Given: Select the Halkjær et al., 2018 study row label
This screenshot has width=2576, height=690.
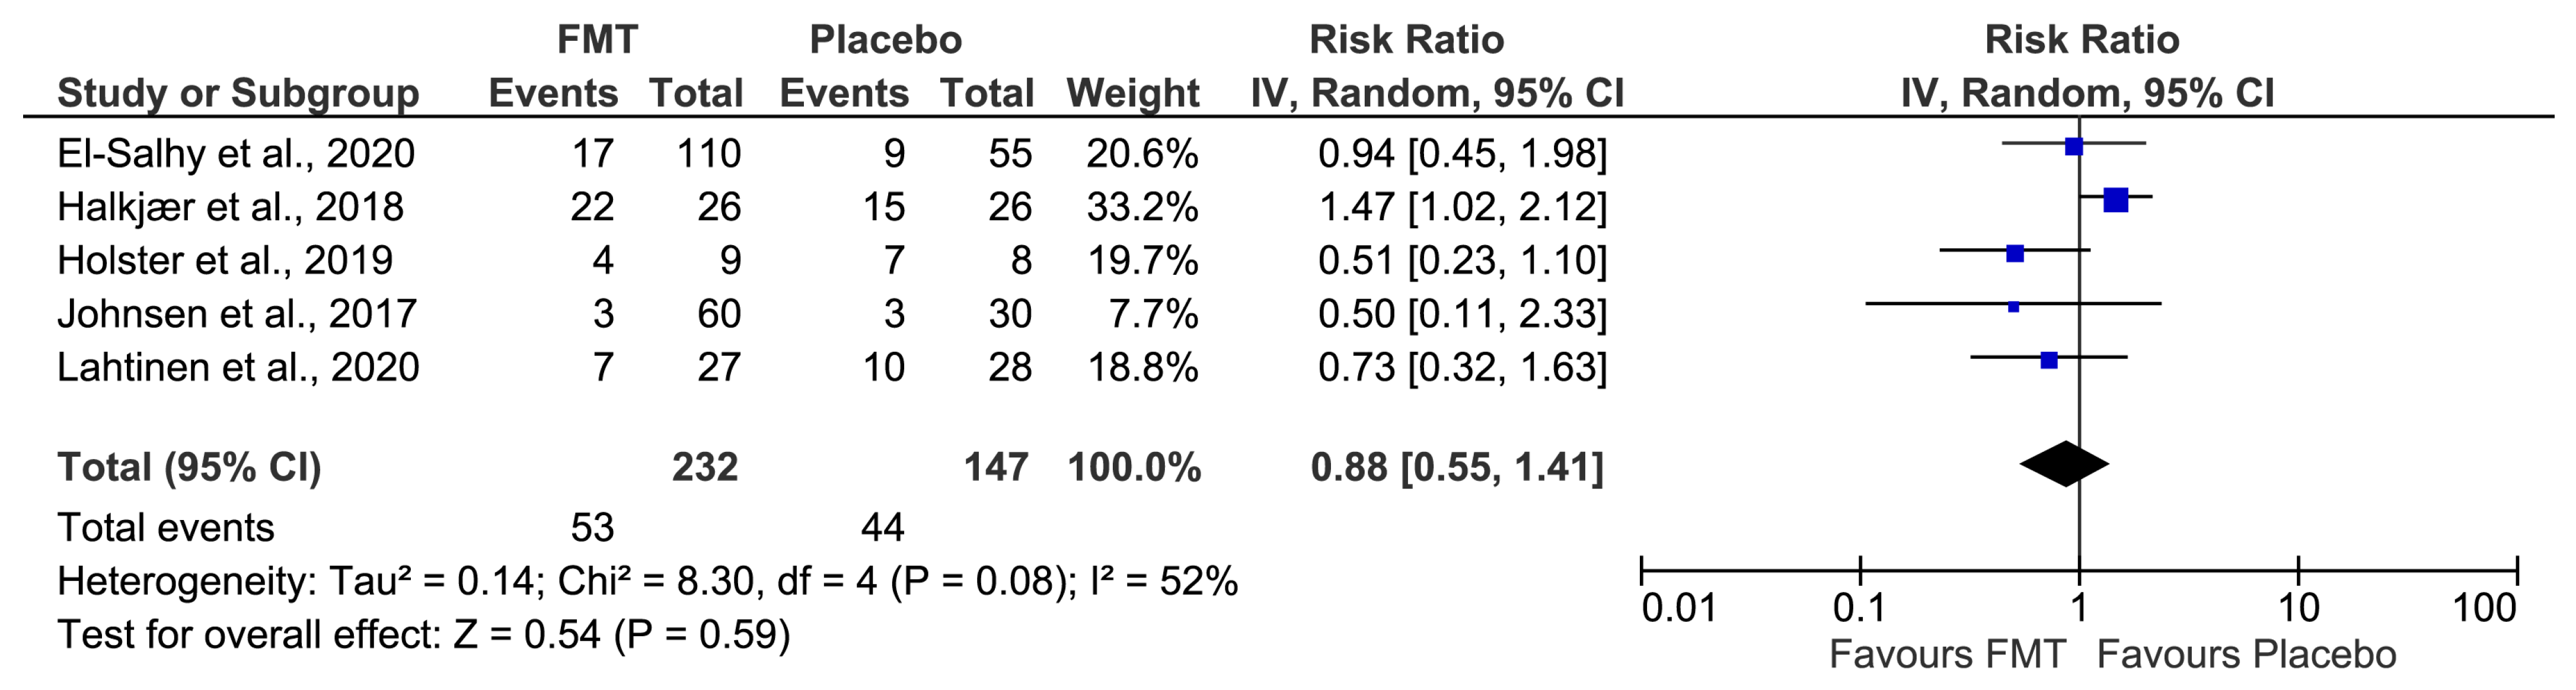Looking at the screenshot, I should [x=231, y=208].
